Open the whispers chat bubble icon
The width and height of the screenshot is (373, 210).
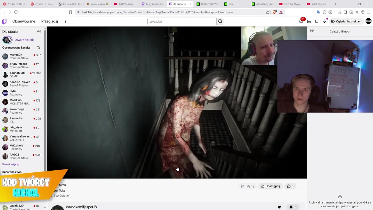click(x=317, y=21)
